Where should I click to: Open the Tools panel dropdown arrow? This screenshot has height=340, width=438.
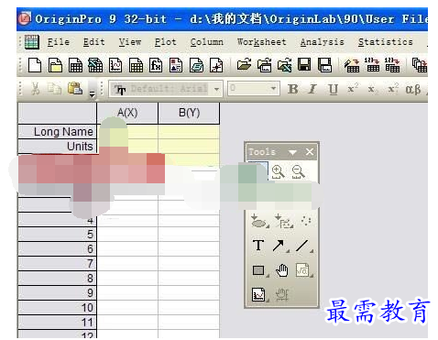(292, 152)
